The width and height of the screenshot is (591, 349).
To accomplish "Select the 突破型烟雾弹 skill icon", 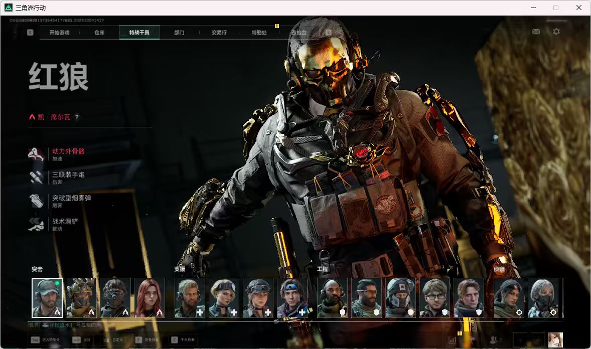I will [x=36, y=201].
